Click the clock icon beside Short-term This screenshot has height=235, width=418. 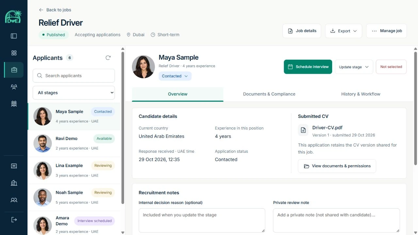pyautogui.click(x=153, y=35)
